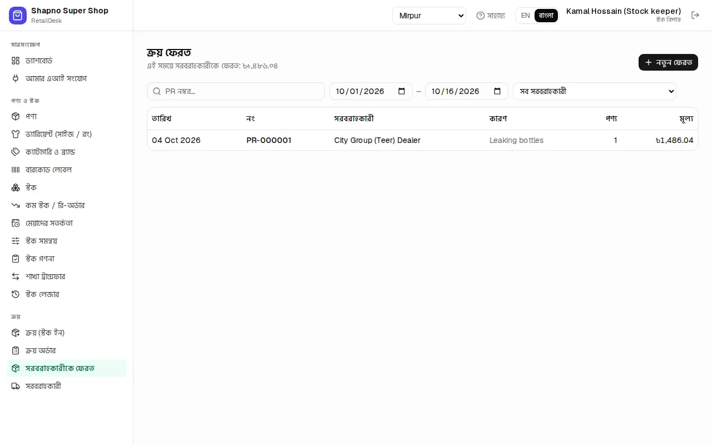Click the end date field 10/16/2026
712x445 pixels.
(x=467, y=91)
